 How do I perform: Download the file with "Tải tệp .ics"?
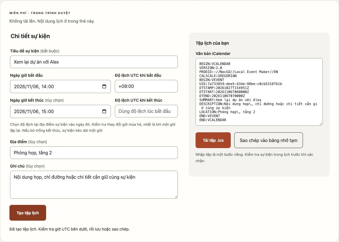(213, 140)
